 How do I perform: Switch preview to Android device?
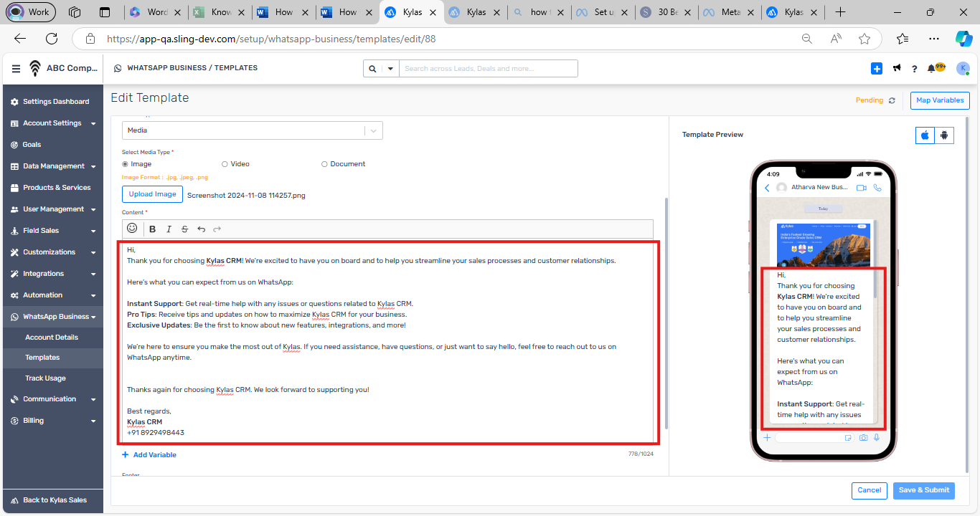[x=944, y=135]
